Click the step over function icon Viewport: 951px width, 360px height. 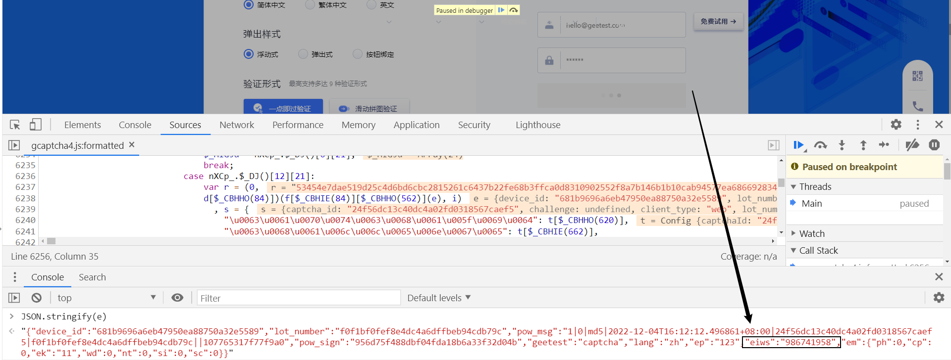coord(820,145)
